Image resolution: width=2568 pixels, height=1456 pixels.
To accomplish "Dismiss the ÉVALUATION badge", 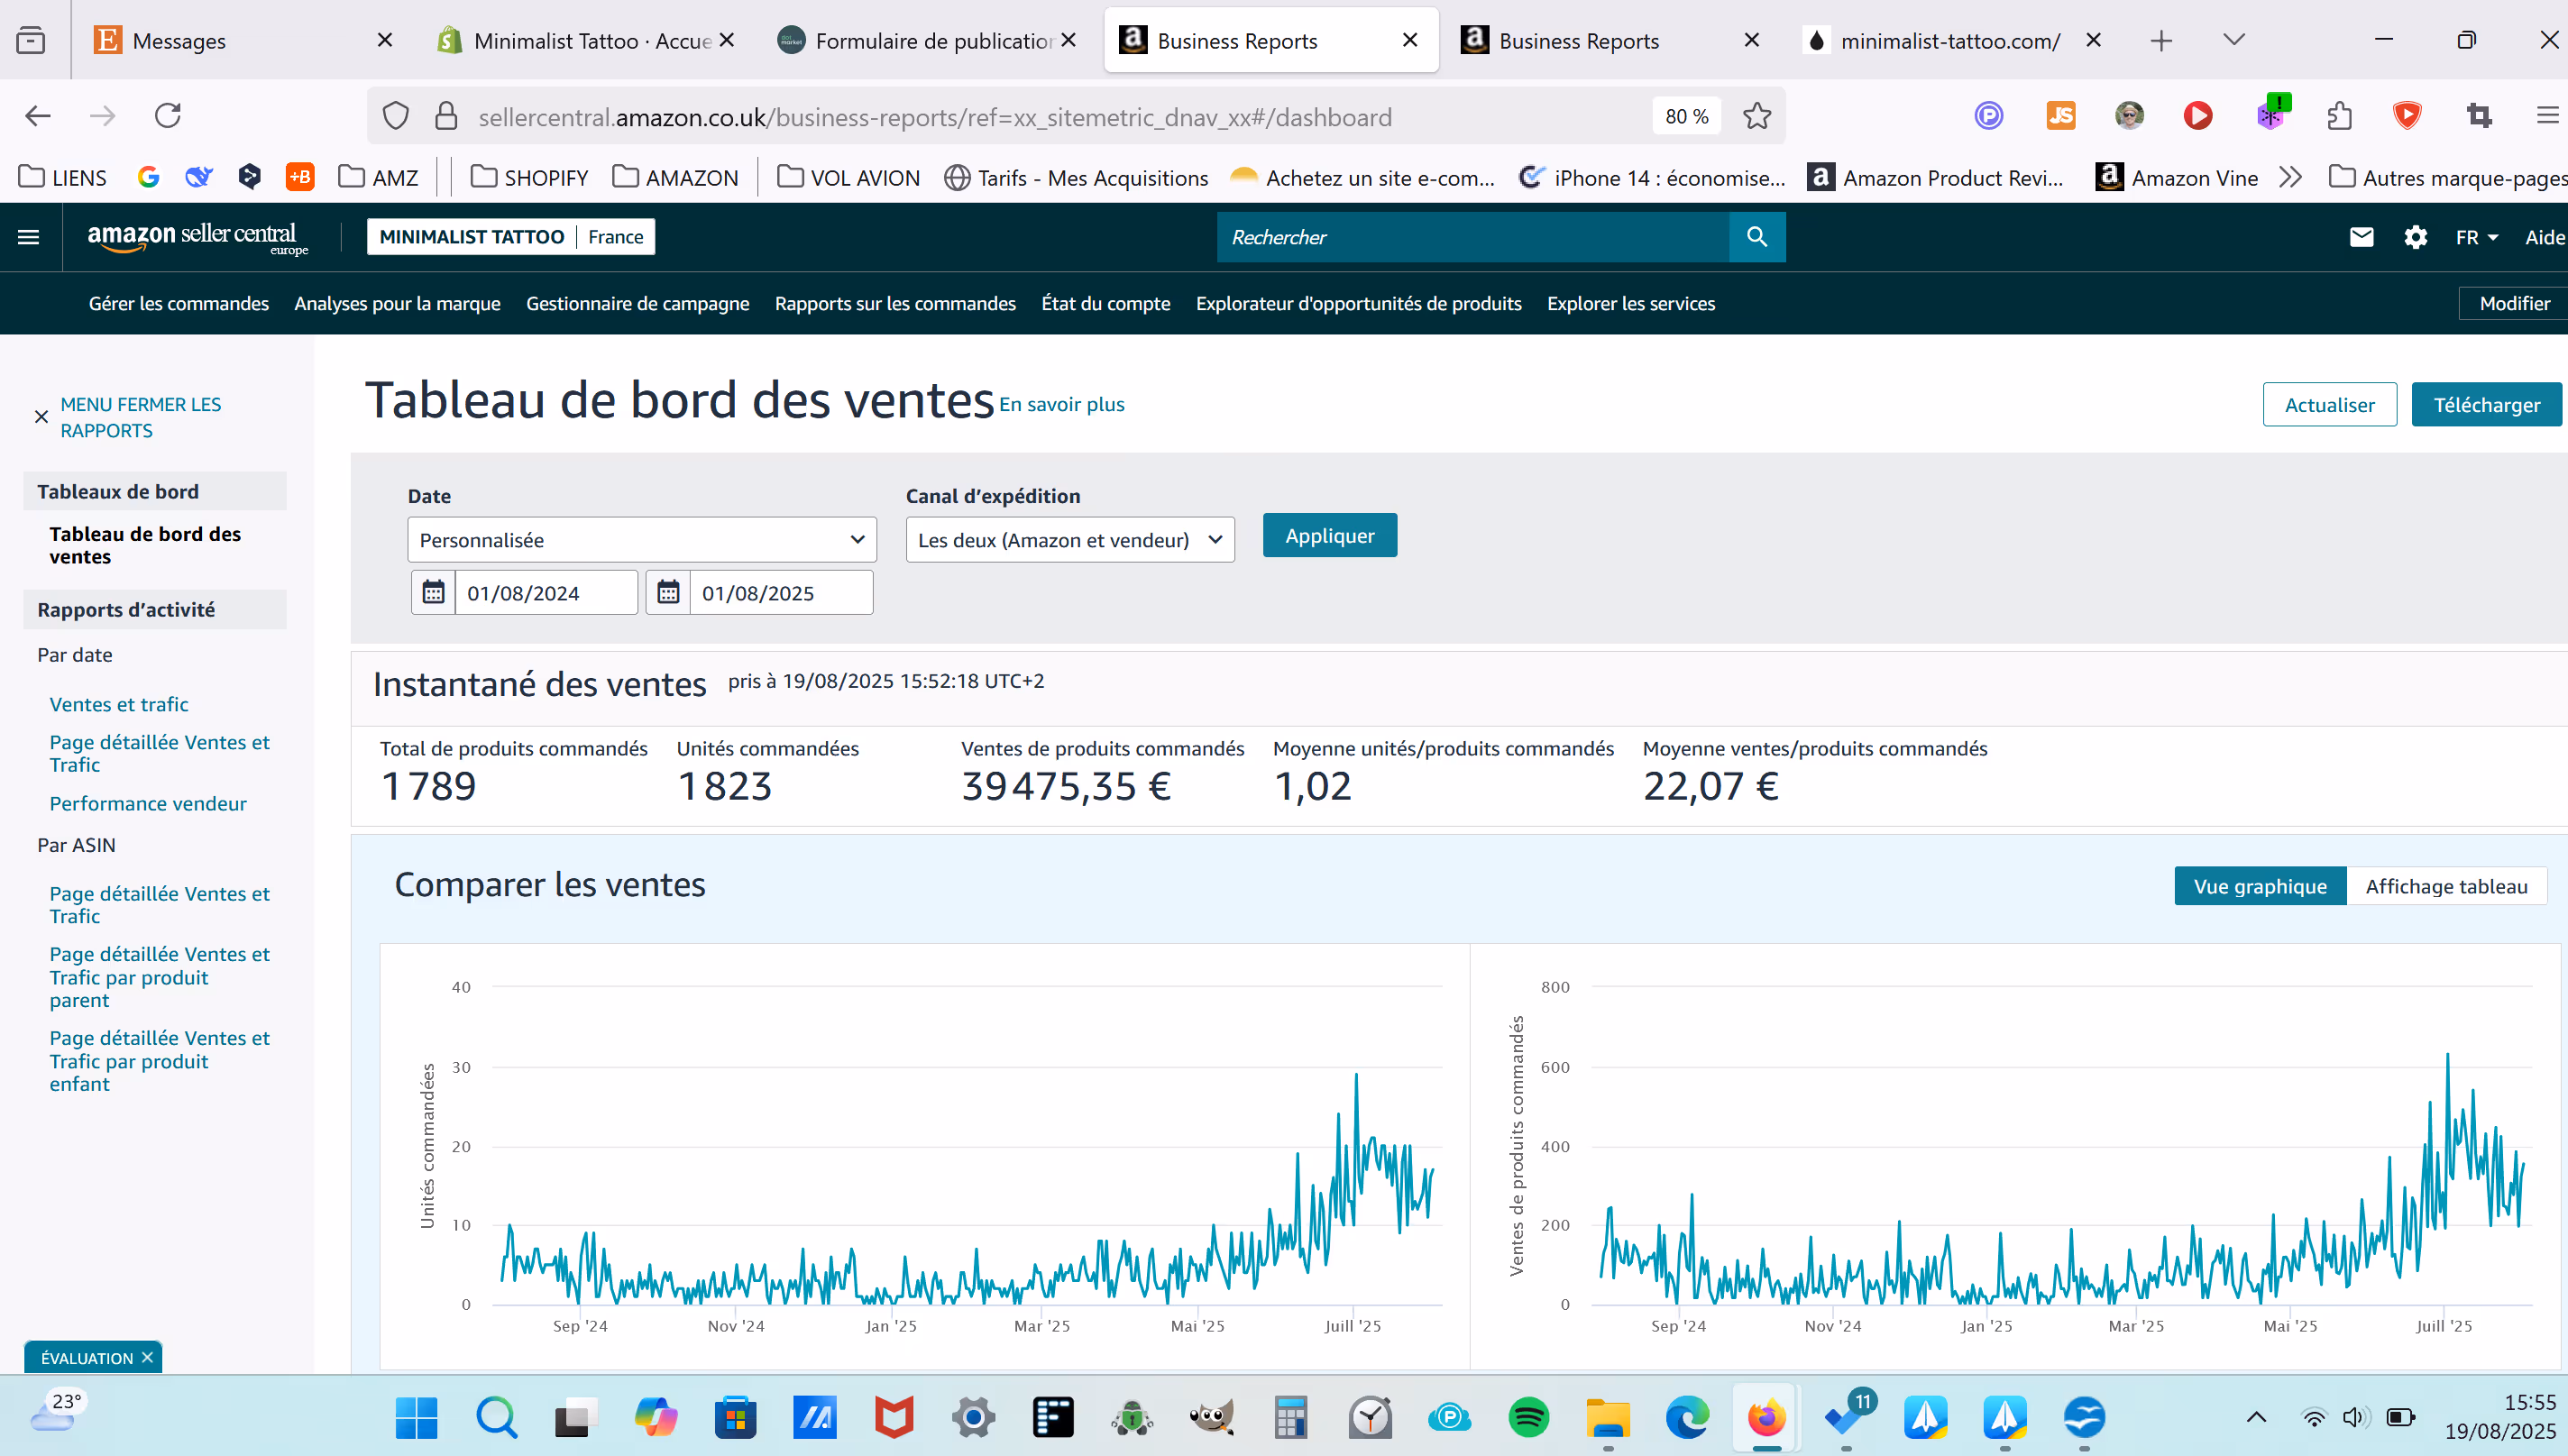I will 148,1357.
